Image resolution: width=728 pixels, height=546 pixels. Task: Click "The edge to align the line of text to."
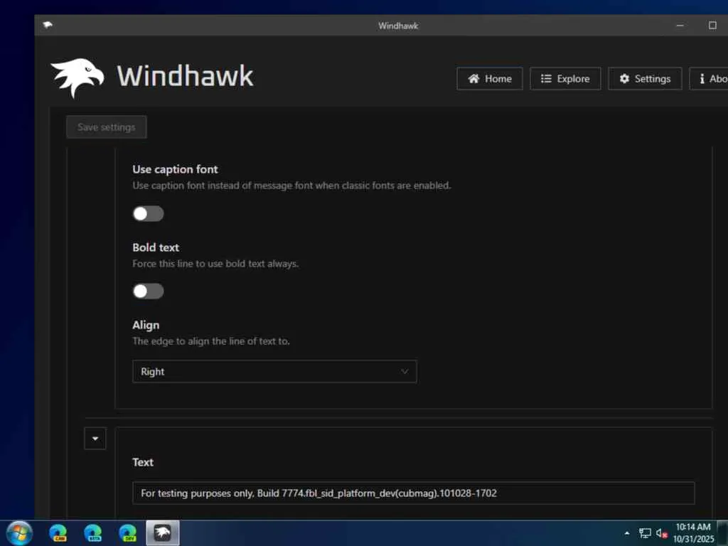[210, 341]
